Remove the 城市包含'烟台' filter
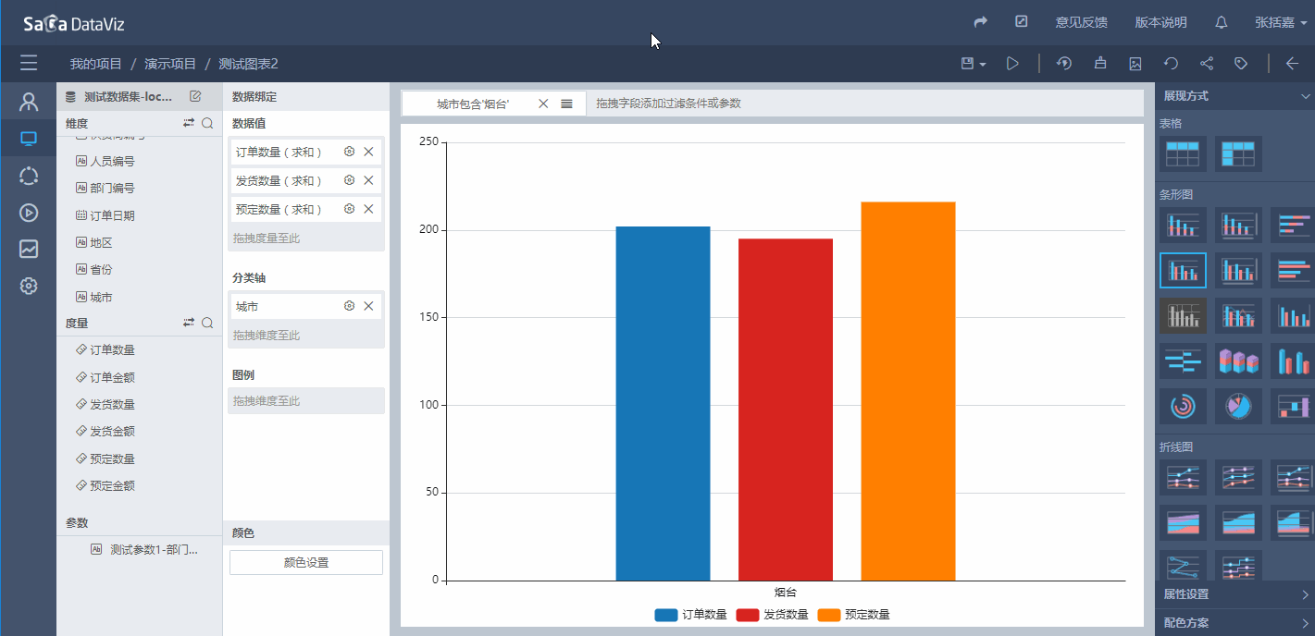Viewport: 1315px width, 636px height. [x=543, y=104]
